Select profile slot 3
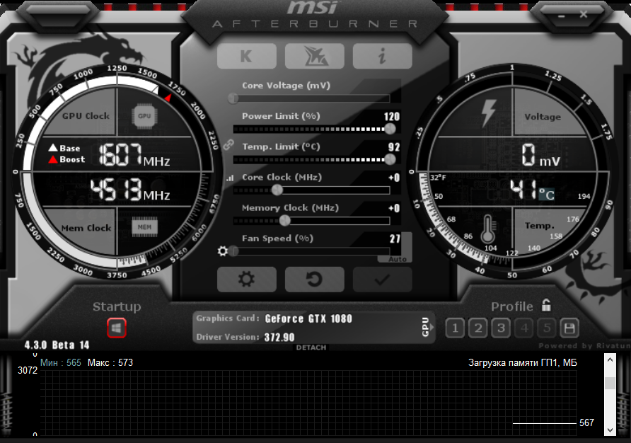631x443 pixels. point(502,328)
